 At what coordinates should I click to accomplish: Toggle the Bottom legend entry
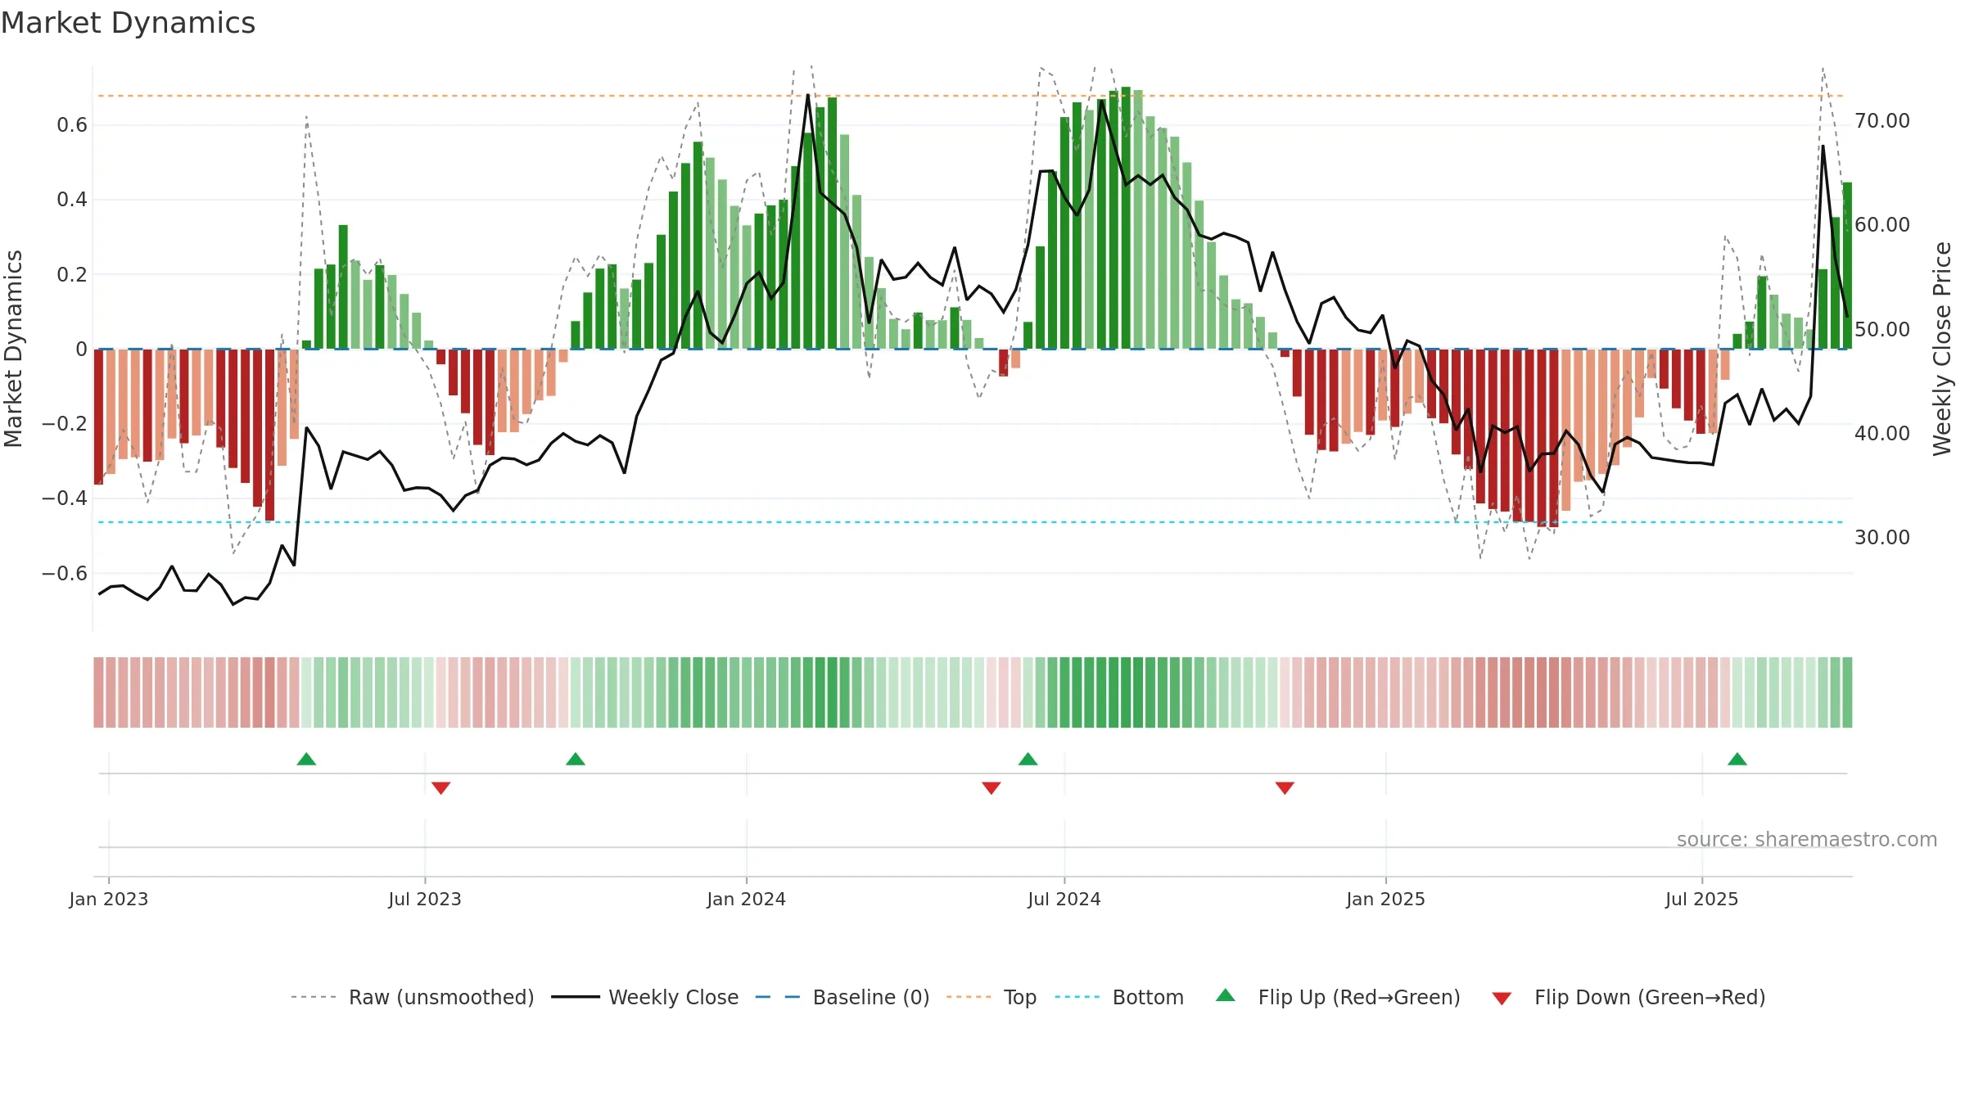click(1119, 997)
